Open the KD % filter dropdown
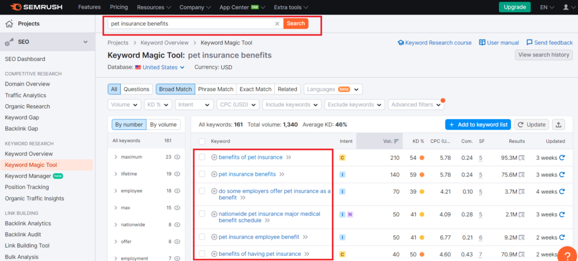The image size is (578, 261). [x=158, y=105]
